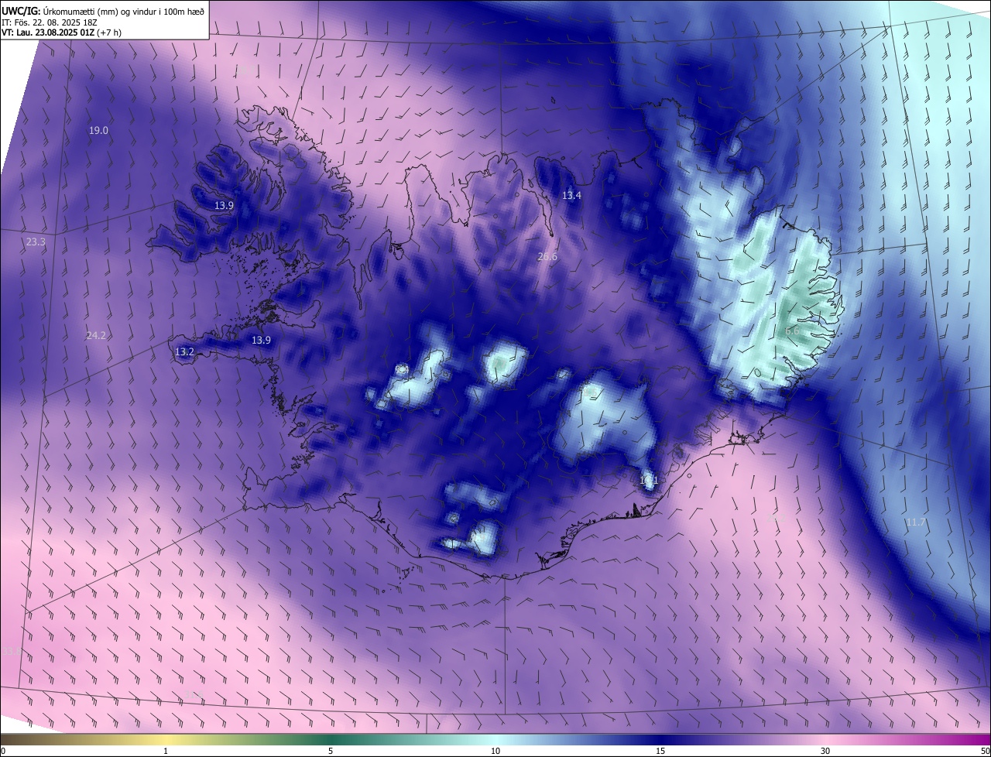Click the 19.0 value label on the map
The image size is (991, 757).
[98, 131]
